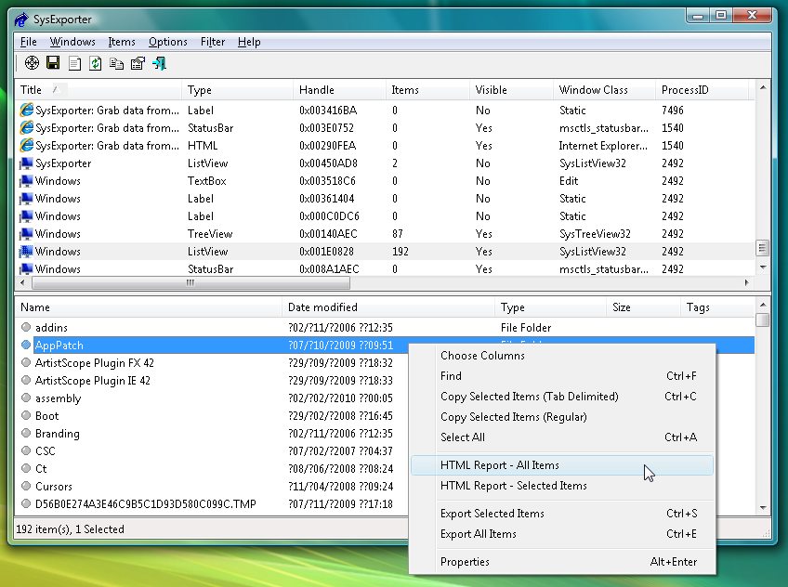Choose Copy Selected Items (Regular)

click(562, 417)
